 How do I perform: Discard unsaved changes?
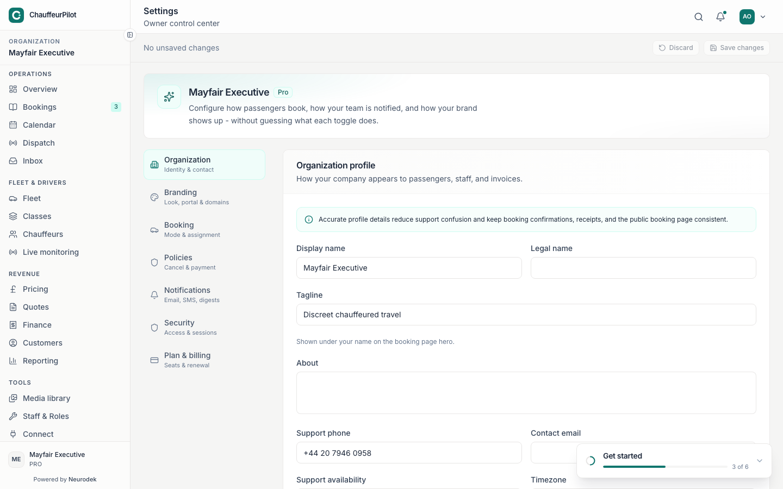676,48
